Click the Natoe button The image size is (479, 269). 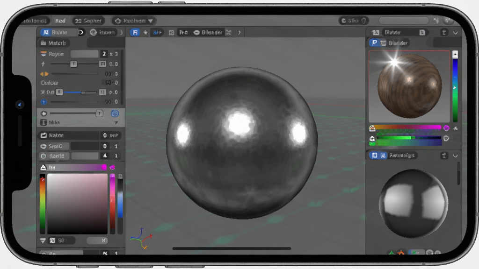tap(80, 135)
